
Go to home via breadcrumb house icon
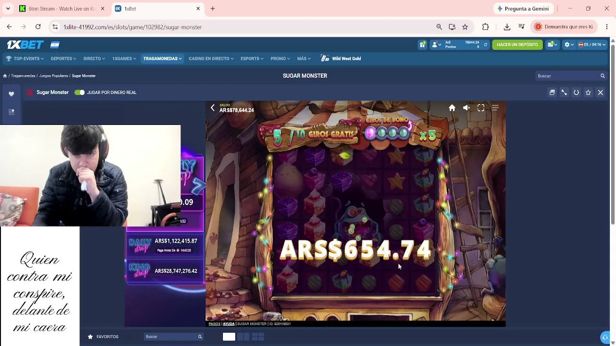pos(5,76)
